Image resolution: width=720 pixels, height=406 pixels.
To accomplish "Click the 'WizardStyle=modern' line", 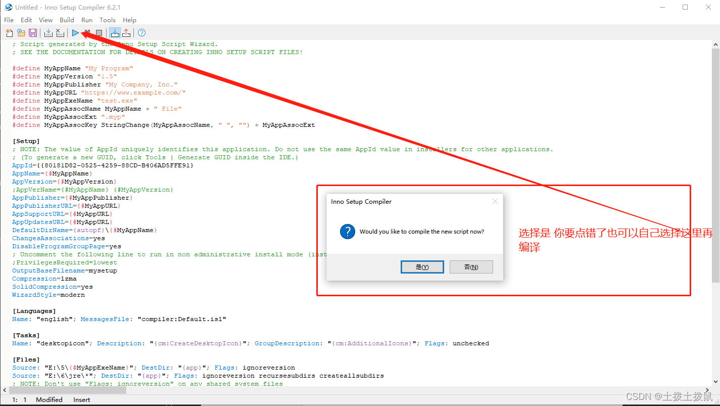I will click(x=49, y=295).
